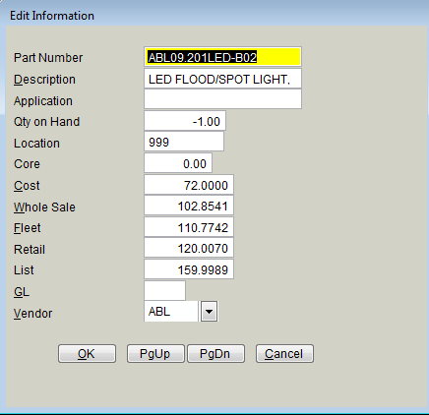Open the Vendor dropdown arrow
The image size is (429, 415).
209,311
